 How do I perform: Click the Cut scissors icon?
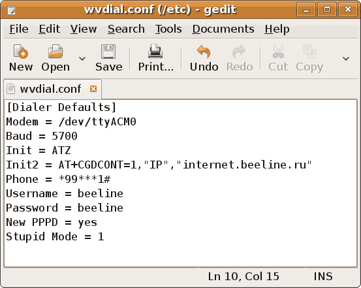coord(278,52)
